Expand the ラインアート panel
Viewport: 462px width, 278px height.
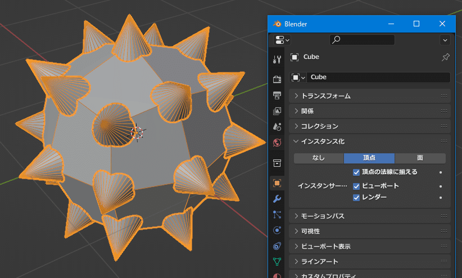point(370,262)
